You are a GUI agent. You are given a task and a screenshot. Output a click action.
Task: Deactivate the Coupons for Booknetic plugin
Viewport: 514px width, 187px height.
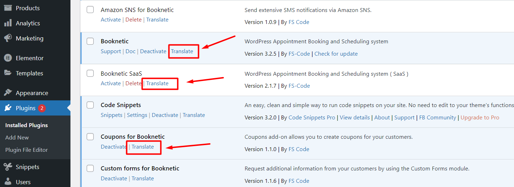pyautogui.click(x=113, y=147)
